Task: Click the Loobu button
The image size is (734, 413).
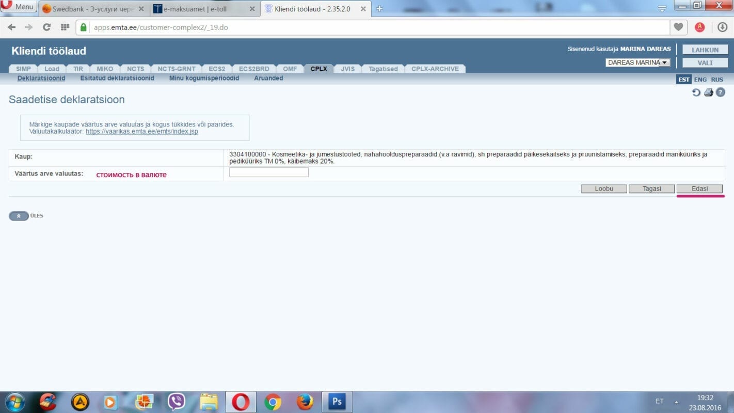Action: click(603, 189)
